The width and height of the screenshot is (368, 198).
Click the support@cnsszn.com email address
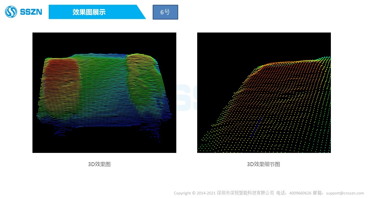(x=345, y=193)
